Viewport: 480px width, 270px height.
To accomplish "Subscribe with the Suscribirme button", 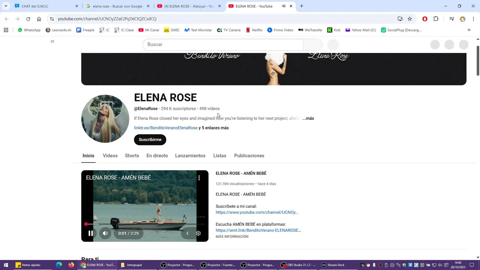I will (x=150, y=139).
